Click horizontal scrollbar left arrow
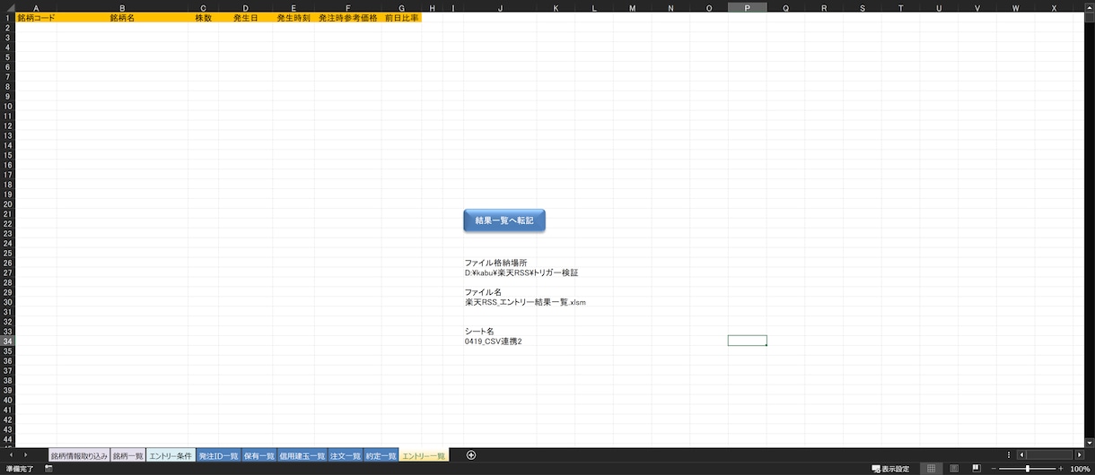Screen dimensions: 1095x475 point(1021,455)
